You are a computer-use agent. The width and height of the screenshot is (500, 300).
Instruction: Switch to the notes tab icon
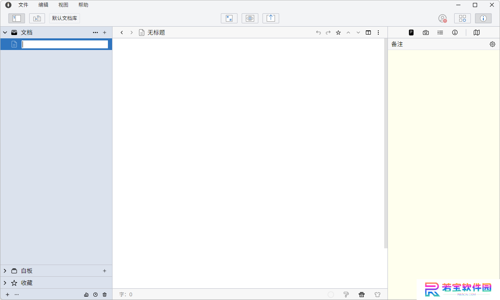(411, 32)
